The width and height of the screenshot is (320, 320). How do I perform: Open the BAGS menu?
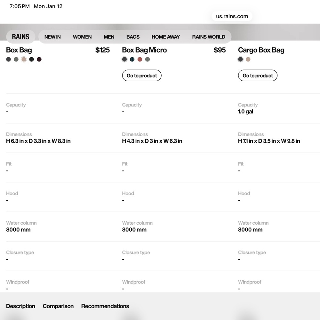point(133,37)
